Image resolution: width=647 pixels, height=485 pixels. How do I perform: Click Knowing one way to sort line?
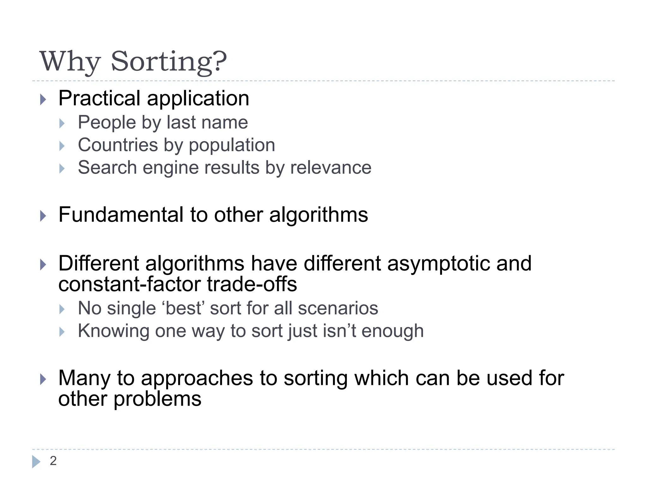click(x=251, y=331)
